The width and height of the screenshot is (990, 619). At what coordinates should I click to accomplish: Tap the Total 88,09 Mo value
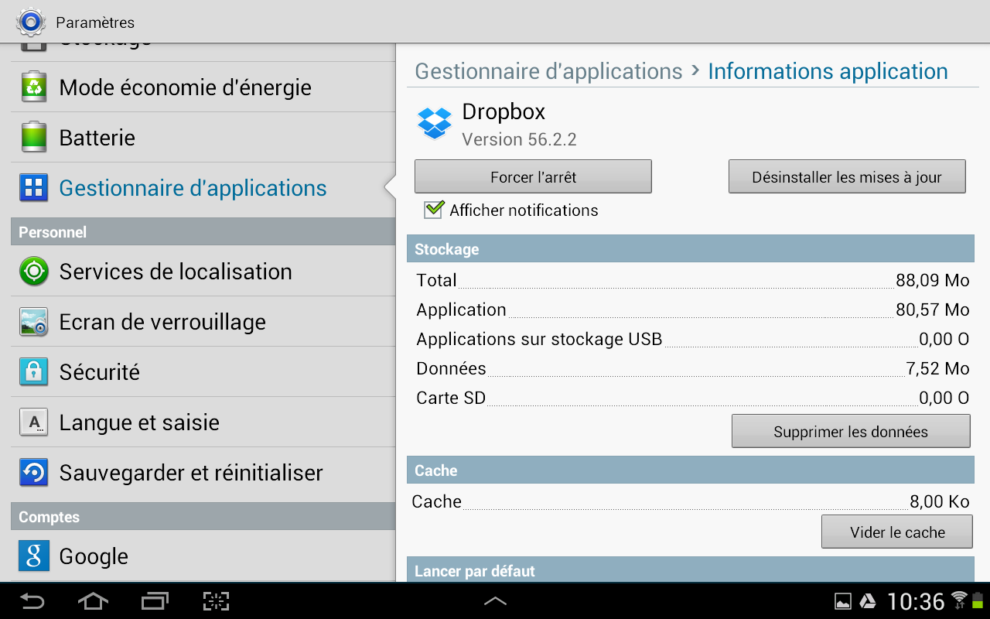point(932,280)
